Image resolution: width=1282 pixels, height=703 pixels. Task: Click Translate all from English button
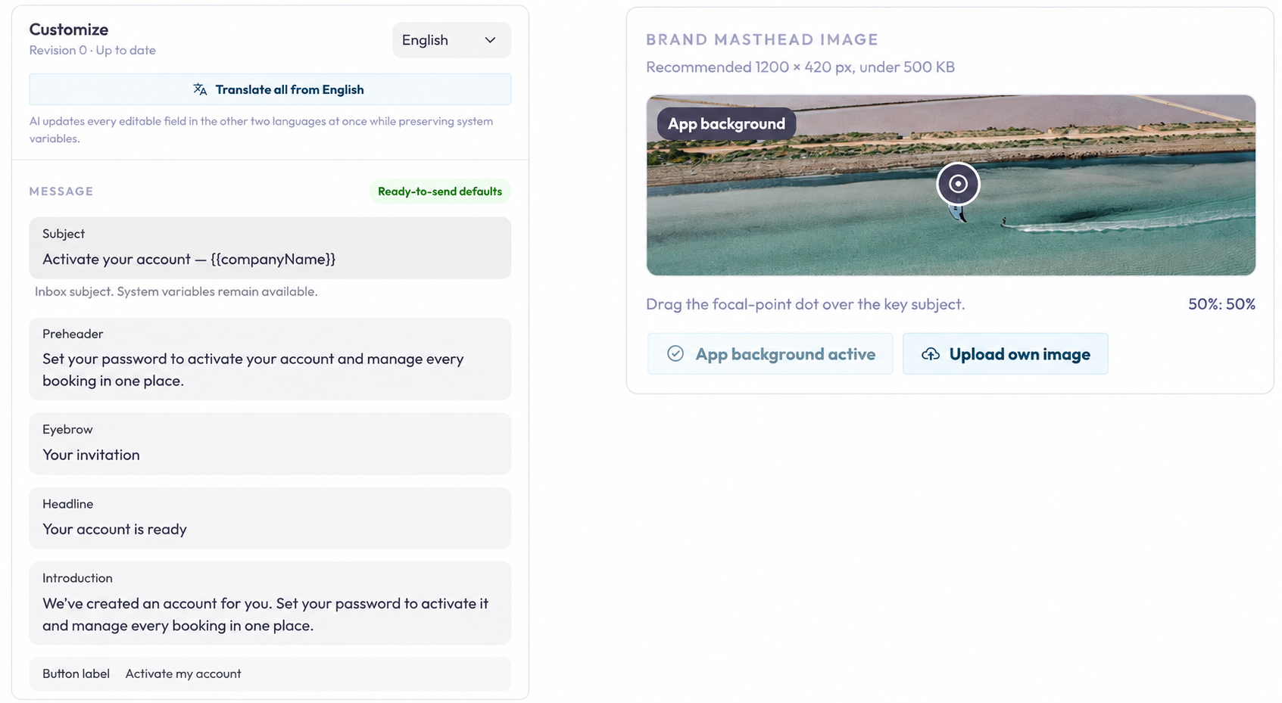[270, 89]
